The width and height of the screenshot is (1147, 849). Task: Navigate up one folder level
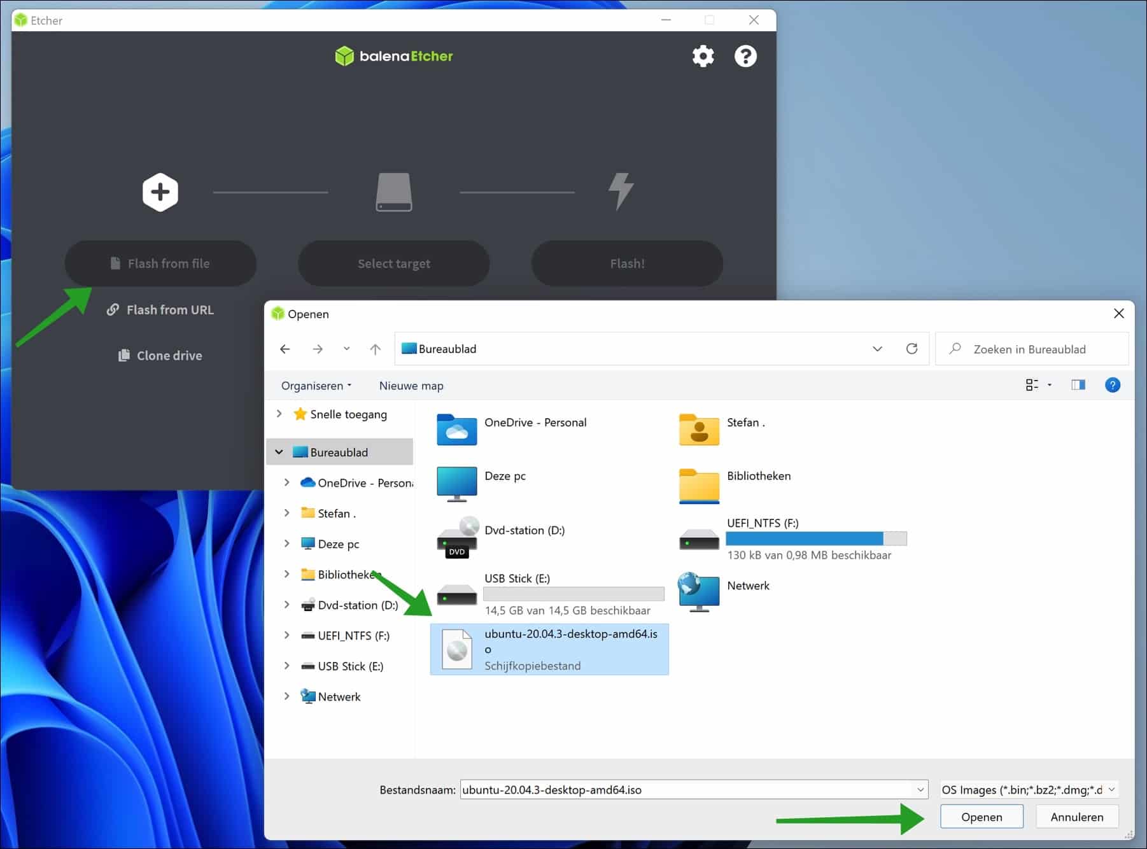pyautogui.click(x=375, y=349)
